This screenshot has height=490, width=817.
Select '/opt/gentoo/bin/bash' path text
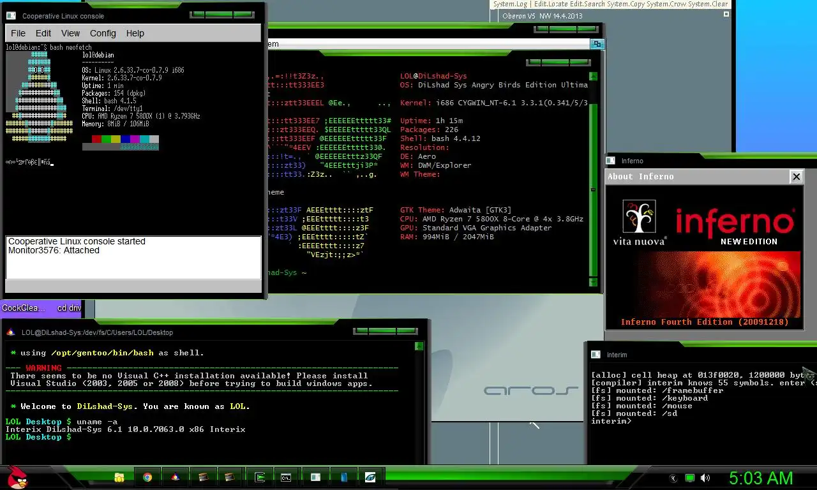pyautogui.click(x=102, y=353)
